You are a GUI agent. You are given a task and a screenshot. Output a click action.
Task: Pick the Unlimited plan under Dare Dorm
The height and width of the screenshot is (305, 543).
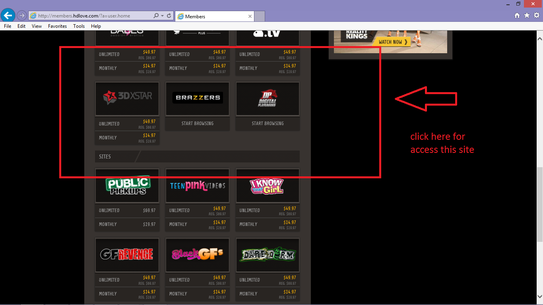[268, 280]
